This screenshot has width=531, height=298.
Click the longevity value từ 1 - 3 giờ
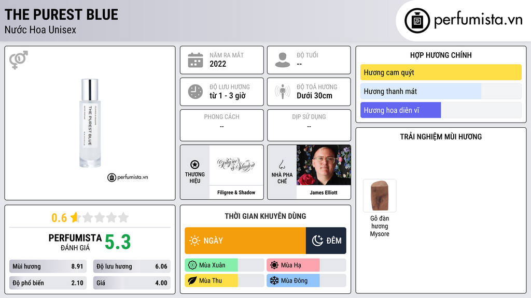(228, 96)
